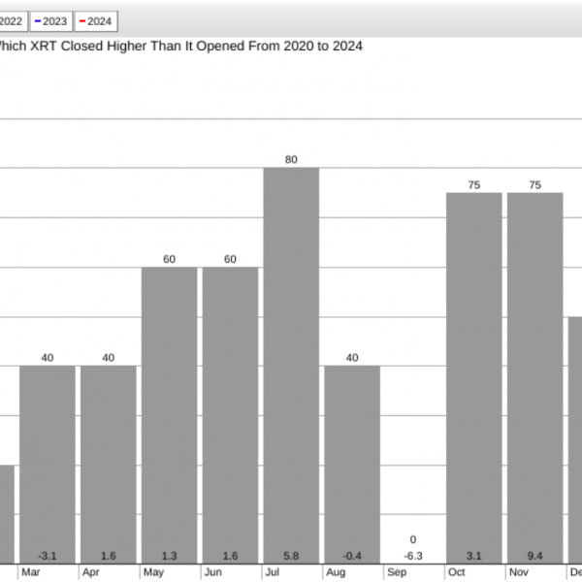The height and width of the screenshot is (582, 582).
Task: Toggle the partially visible 2022 legend button
Action: tap(14, 21)
